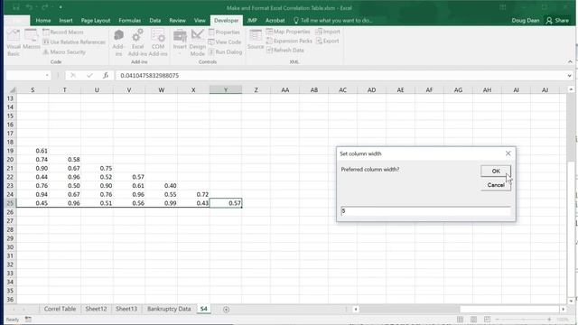Open the Acrobat tab

tap(275, 21)
